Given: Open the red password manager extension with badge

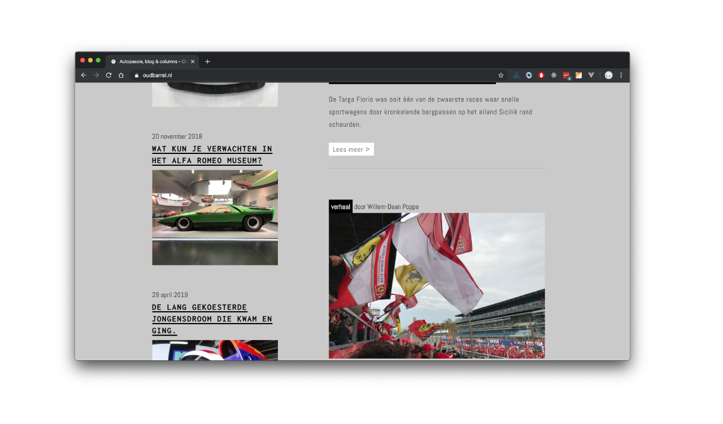Looking at the screenshot, I should pos(567,76).
